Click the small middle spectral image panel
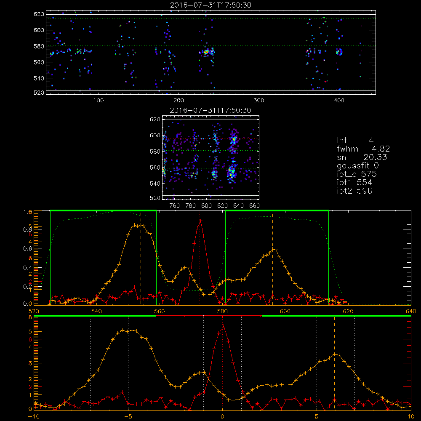 (211, 158)
